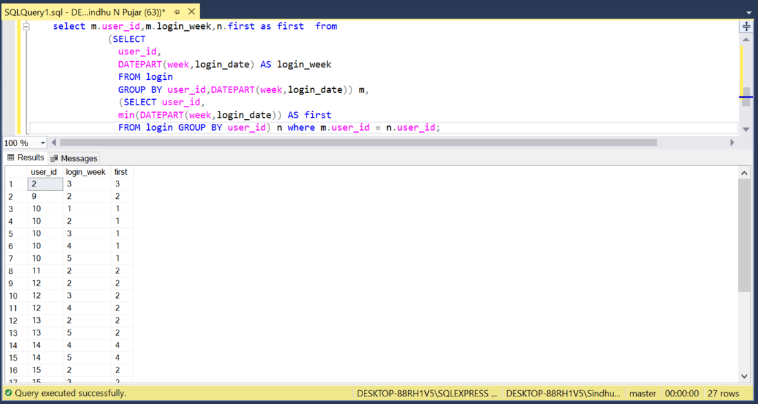Click the 00:00:00 elapsed time entry

pos(682,394)
